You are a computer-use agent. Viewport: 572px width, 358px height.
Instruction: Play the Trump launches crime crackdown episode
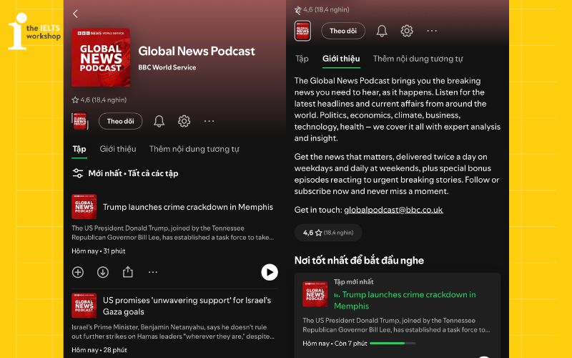click(x=269, y=272)
